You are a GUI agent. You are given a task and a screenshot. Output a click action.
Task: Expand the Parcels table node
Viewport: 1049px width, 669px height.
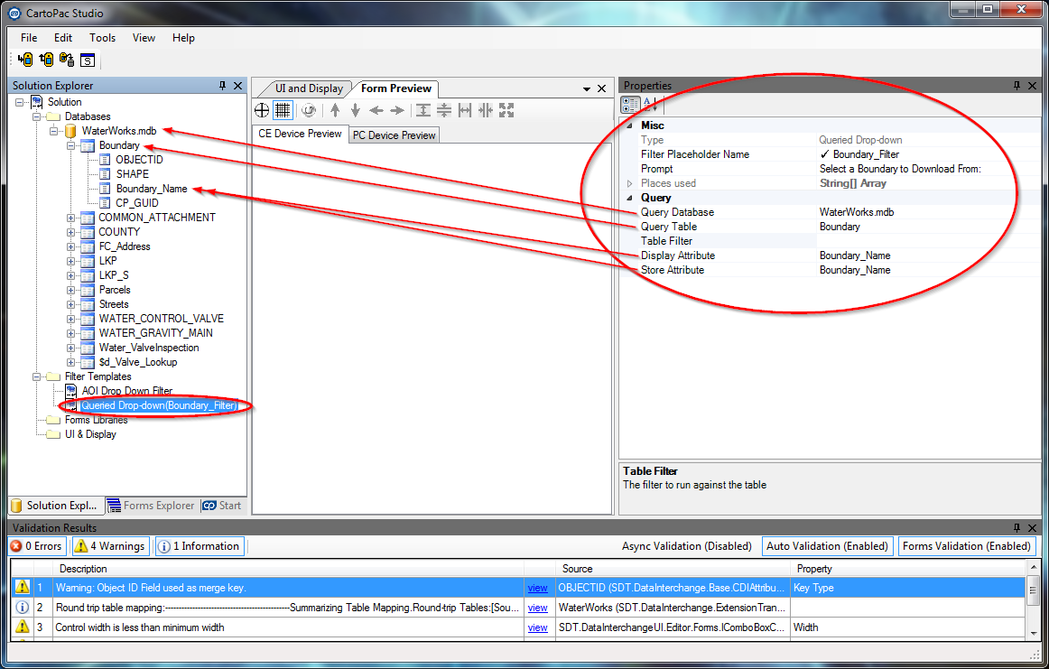coord(70,291)
